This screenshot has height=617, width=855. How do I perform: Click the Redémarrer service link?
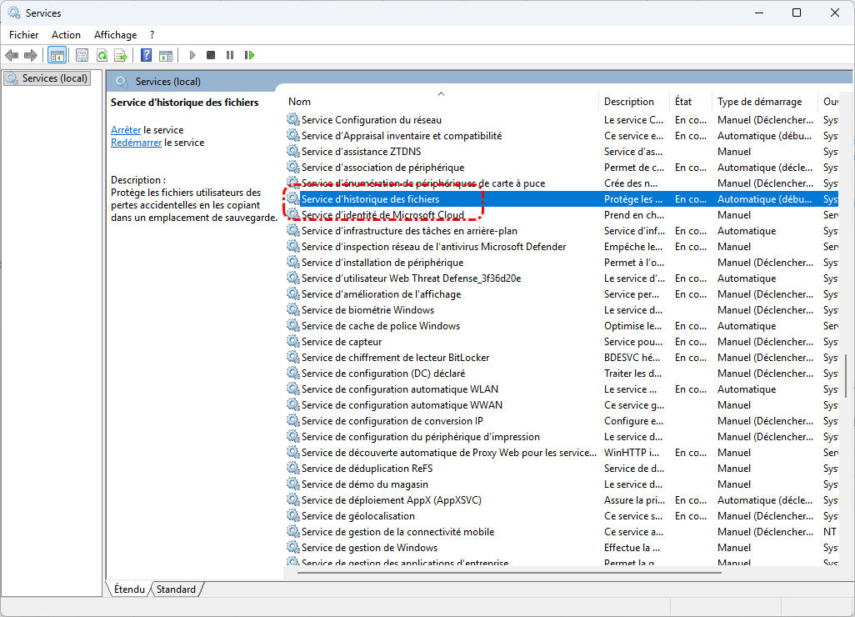pyautogui.click(x=136, y=143)
